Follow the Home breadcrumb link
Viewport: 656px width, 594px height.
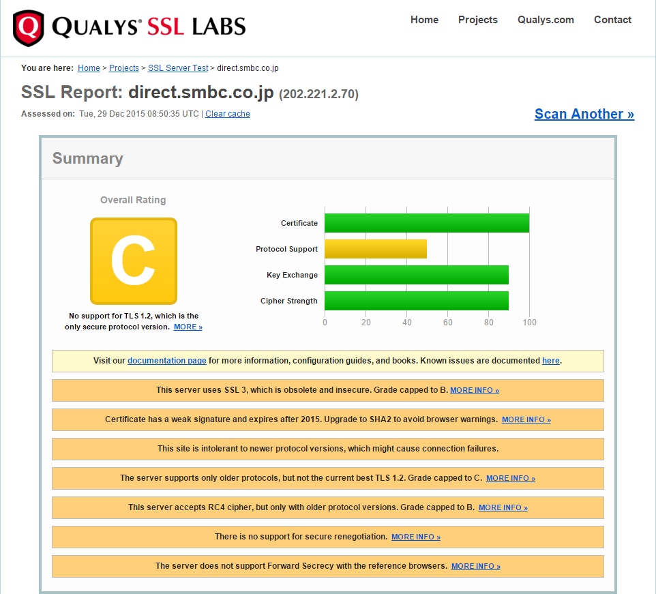coord(89,68)
